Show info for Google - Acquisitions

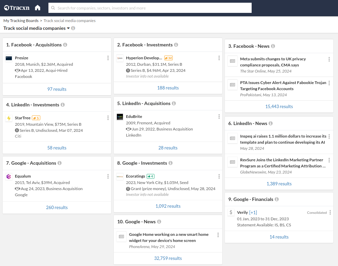(60, 163)
